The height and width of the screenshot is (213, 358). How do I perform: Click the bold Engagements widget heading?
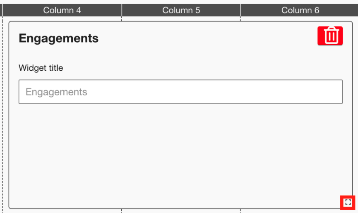point(59,38)
